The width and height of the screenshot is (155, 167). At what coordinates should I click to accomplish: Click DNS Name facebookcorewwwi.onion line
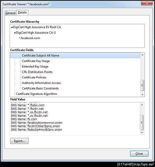[x=37, y=123]
